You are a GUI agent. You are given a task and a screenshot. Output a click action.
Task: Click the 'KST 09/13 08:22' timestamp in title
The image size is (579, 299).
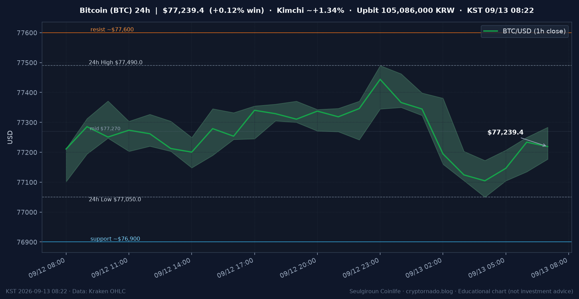pos(500,10)
